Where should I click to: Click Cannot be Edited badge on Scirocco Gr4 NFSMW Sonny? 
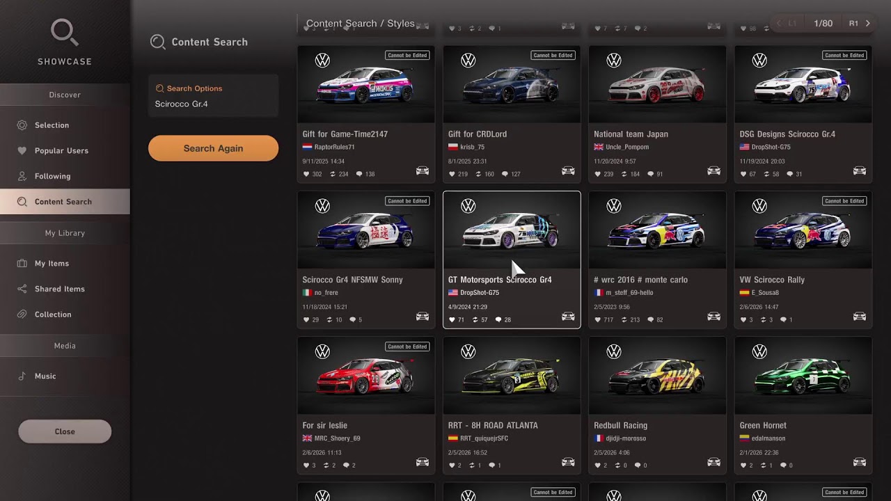407,201
